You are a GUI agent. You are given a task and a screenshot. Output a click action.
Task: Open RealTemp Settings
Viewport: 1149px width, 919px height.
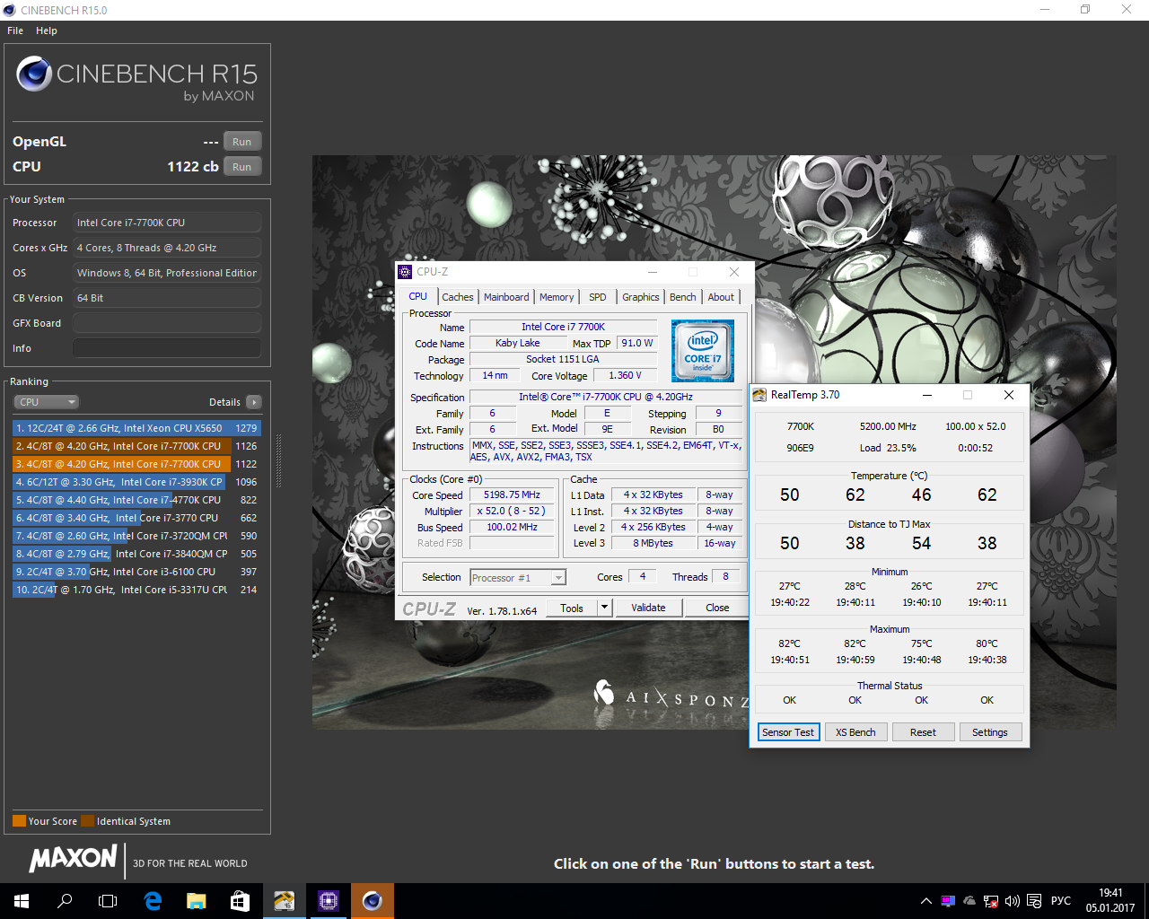click(990, 732)
